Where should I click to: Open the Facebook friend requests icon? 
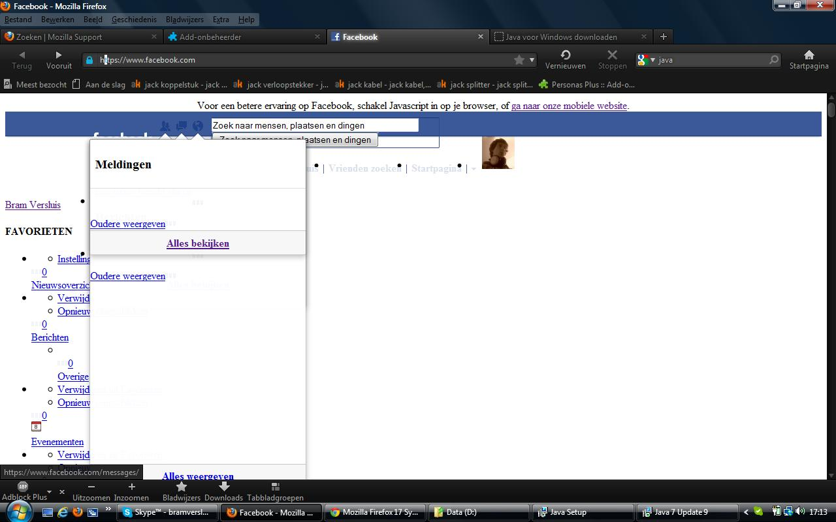click(x=165, y=126)
